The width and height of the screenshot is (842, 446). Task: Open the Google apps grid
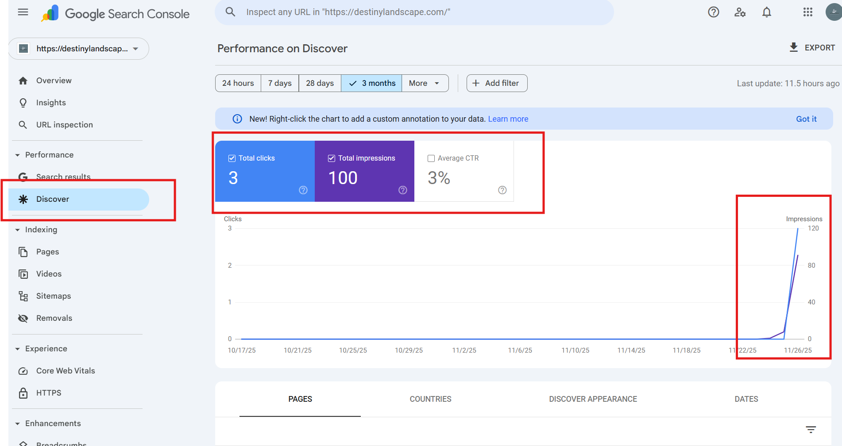click(x=807, y=12)
